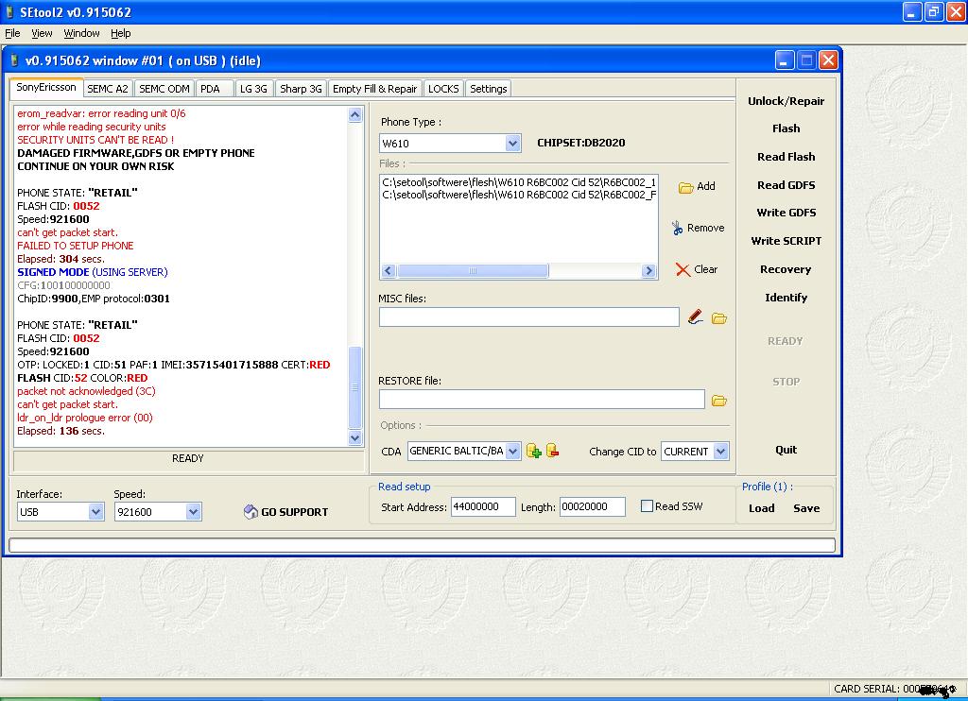968x701 pixels.
Task: Switch to the Empty Fill & Repair tab
Action: click(374, 89)
